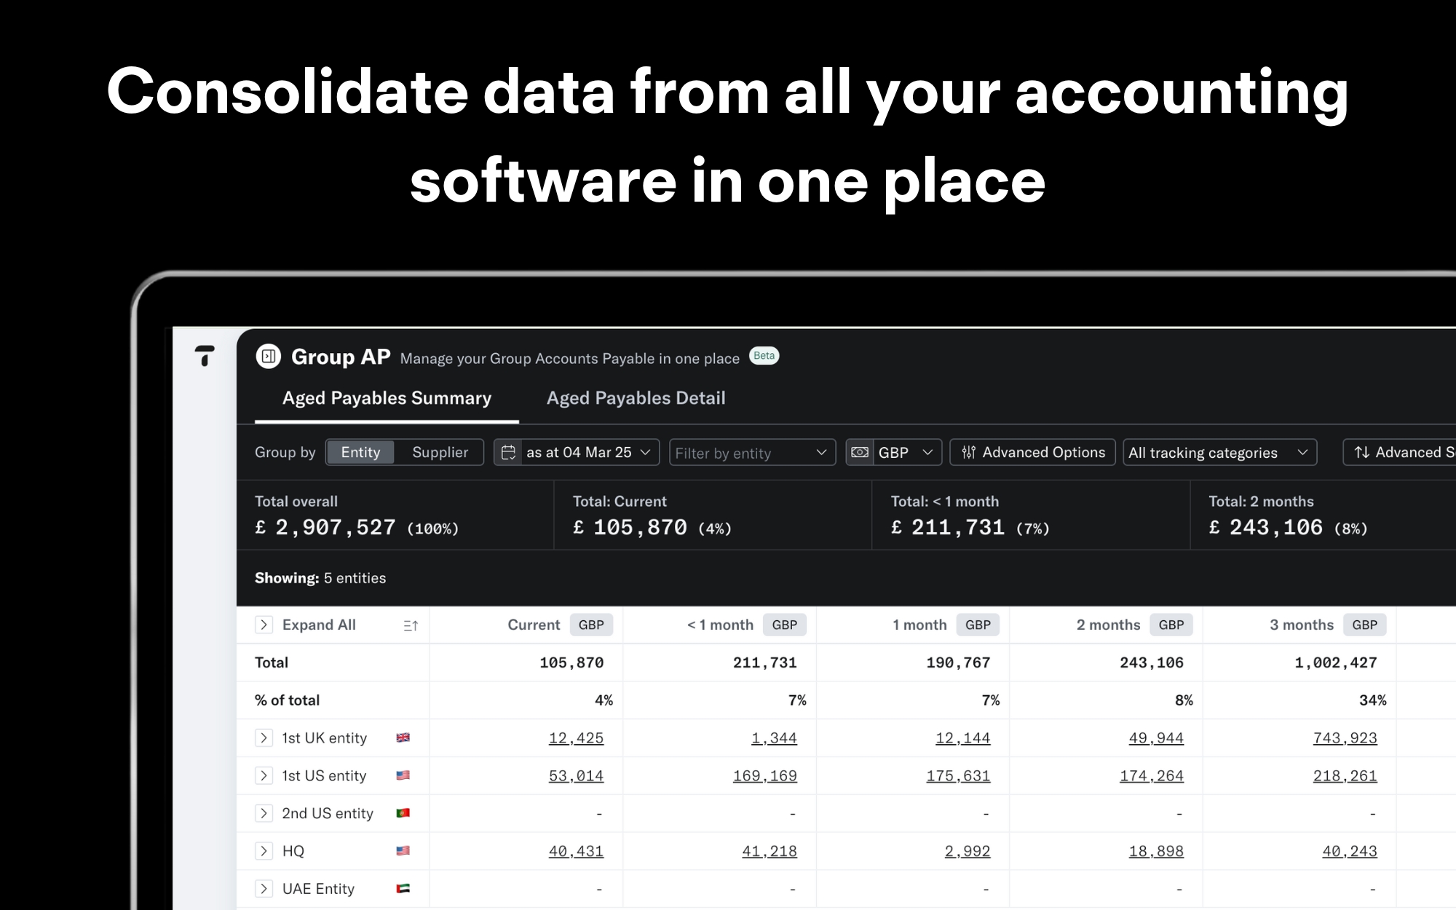Click Total: Current £ 105,870 card
Screen dimensions: 1456x910
tap(713, 515)
